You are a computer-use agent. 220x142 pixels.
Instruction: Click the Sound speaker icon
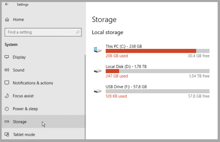pyautogui.click(x=7, y=70)
